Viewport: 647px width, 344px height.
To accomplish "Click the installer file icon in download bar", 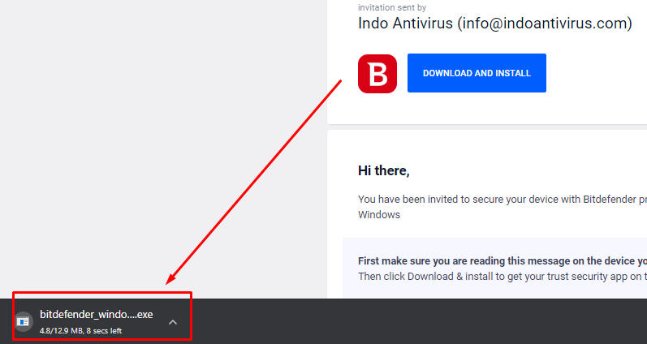I will 24,321.
